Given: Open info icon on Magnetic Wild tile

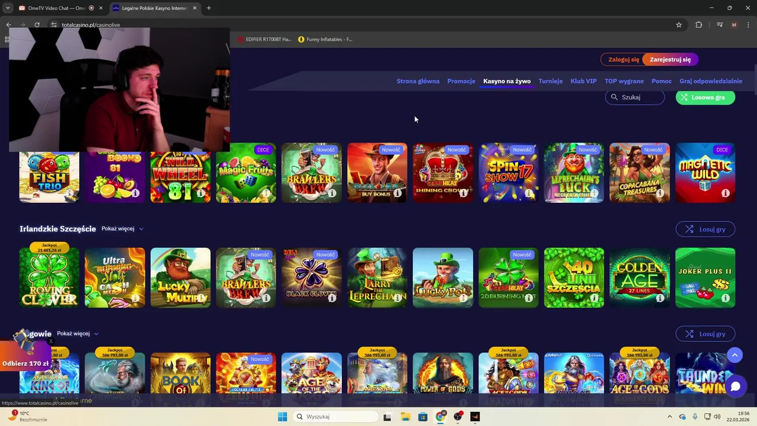Looking at the screenshot, I should [x=726, y=193].
